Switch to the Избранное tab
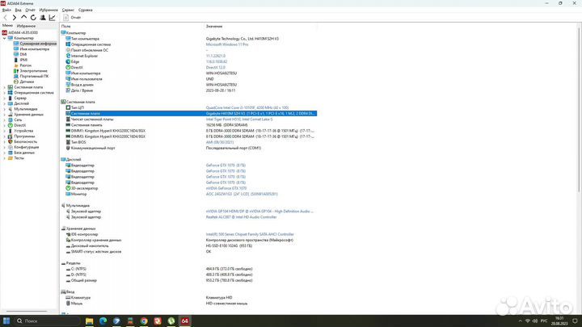The height and width of the screenshot is (327, 582). (26, 26)
